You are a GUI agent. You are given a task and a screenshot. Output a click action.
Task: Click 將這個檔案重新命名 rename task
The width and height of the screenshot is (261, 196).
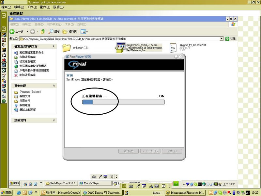tap(31, 53)
